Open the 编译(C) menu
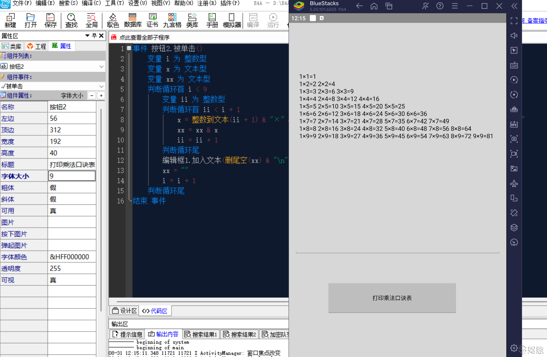The width and height of the screenshot is (547, 357). [91, 3]
